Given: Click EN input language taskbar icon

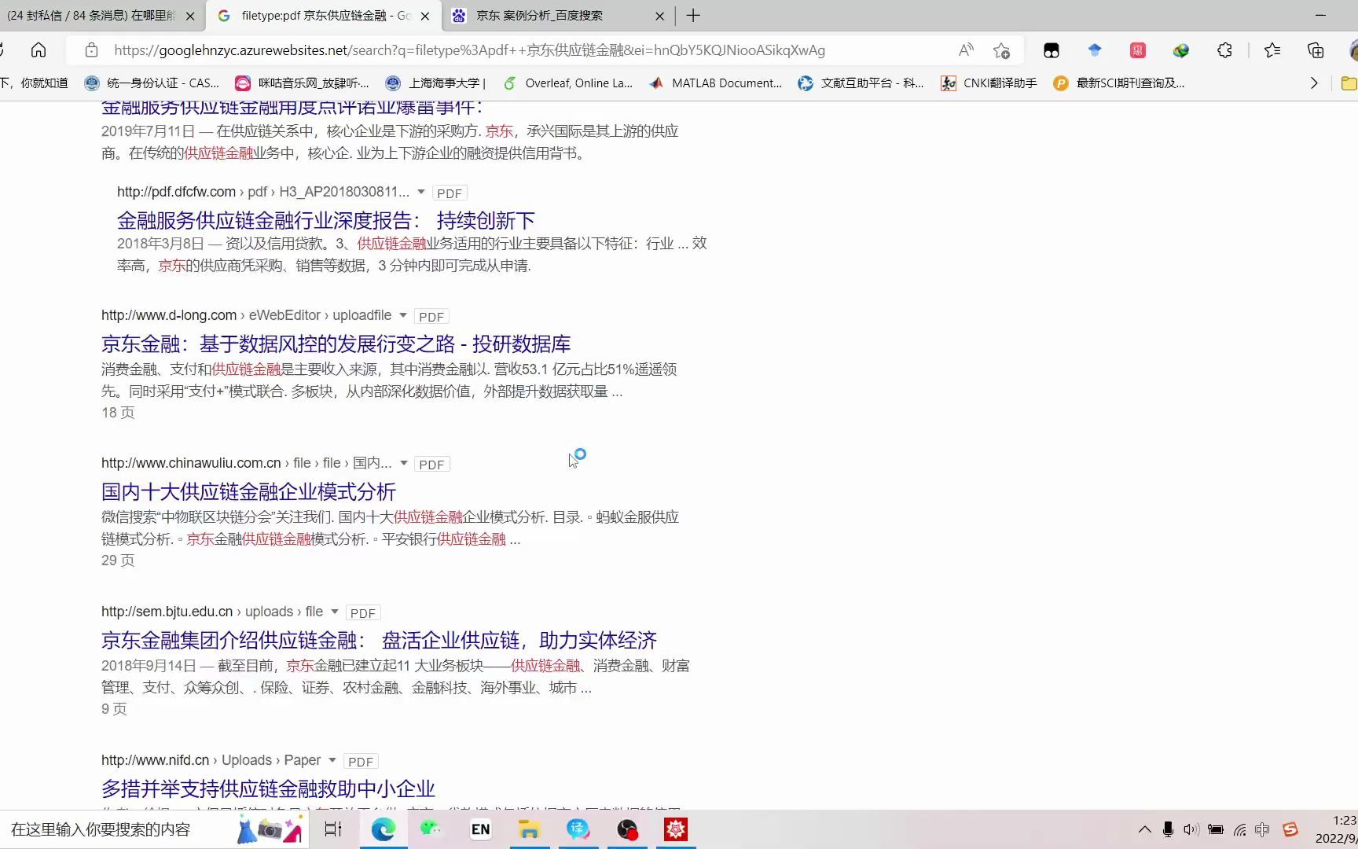Looking at the screenshot, I should point(480,829).
